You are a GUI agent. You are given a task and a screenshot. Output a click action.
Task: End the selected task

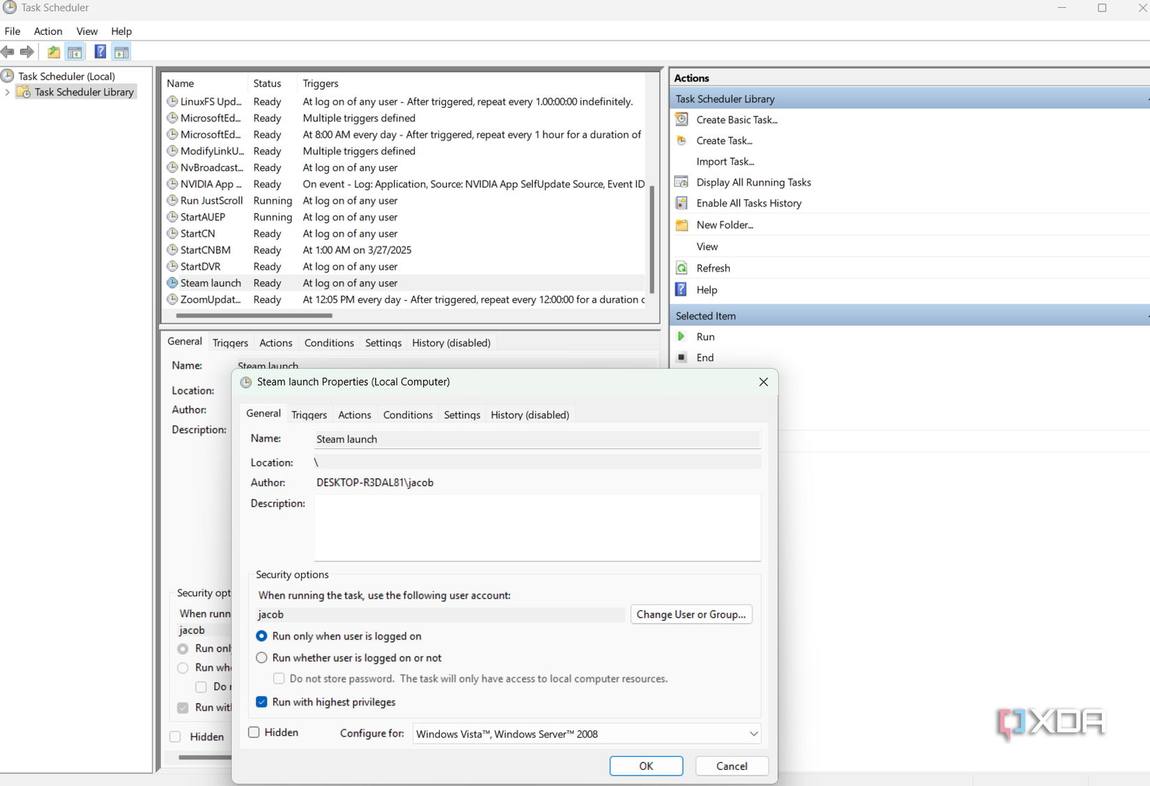705,357
